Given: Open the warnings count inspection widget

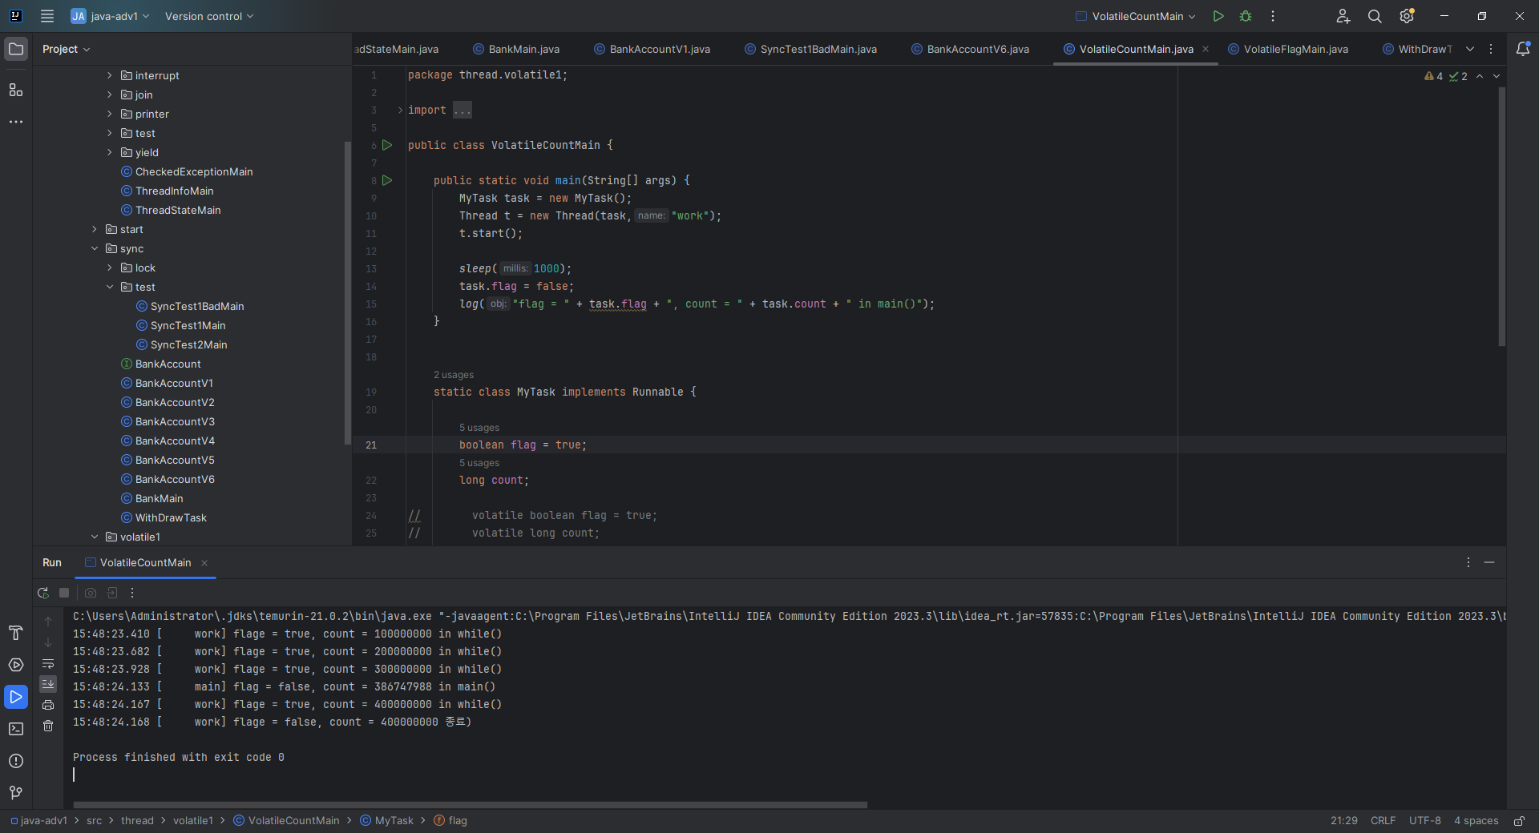Looking at the screenshot, I should [1434, 76].
